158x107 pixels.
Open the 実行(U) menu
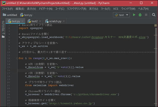(x=94, y=9)
